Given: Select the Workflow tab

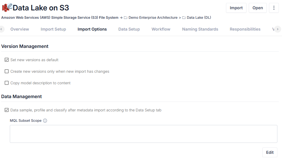Looking at the screenshot, I should pos(161,29).
